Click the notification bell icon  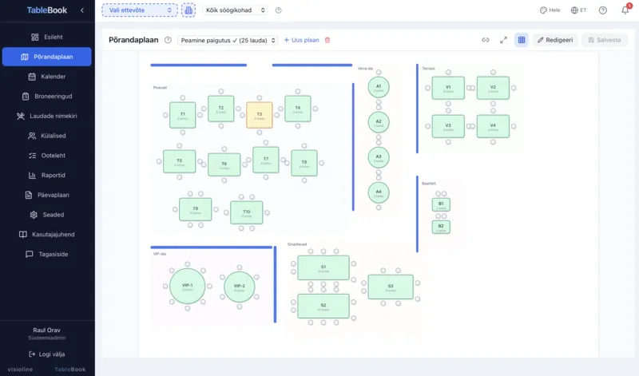tap(625, 10)
